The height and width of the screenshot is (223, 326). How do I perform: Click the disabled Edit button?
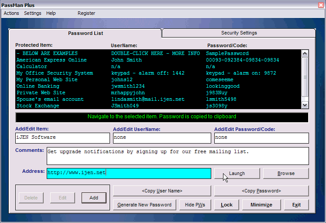pos(62,198)
